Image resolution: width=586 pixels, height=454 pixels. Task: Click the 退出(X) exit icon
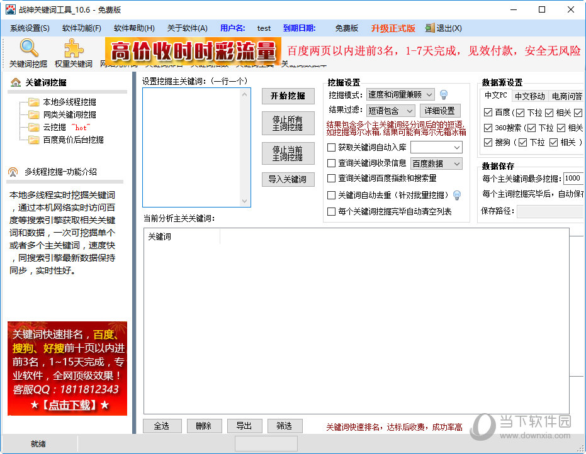(x=430, y=28)
